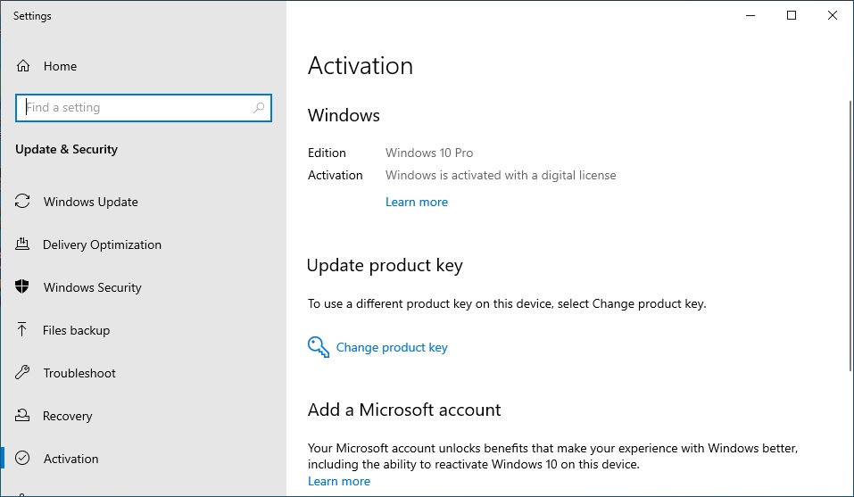This screenshot has width=854, height=497.
Task: Go to the Home label in the sidebar
Action: (60, 66)
